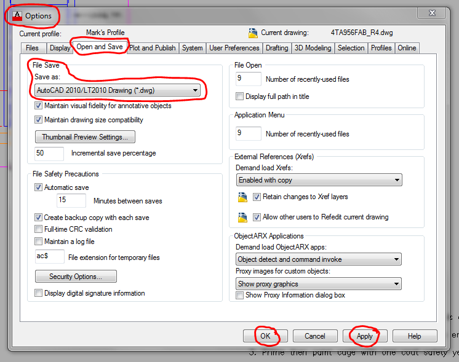Open Help for the Options dialog
This screenshot has width=459, height=362.
click(415, 336)
